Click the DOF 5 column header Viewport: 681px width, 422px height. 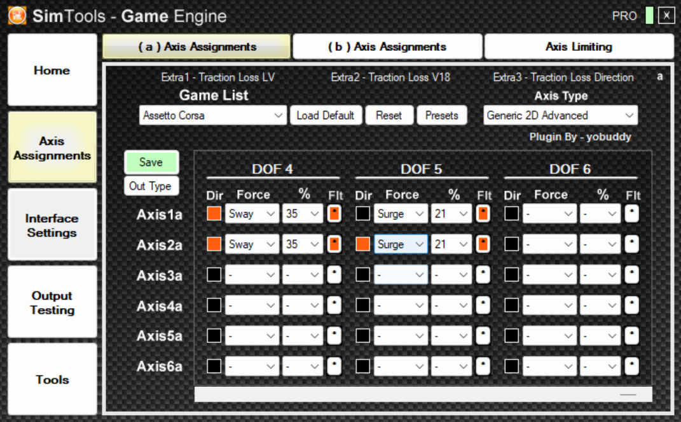coord(422,169)
